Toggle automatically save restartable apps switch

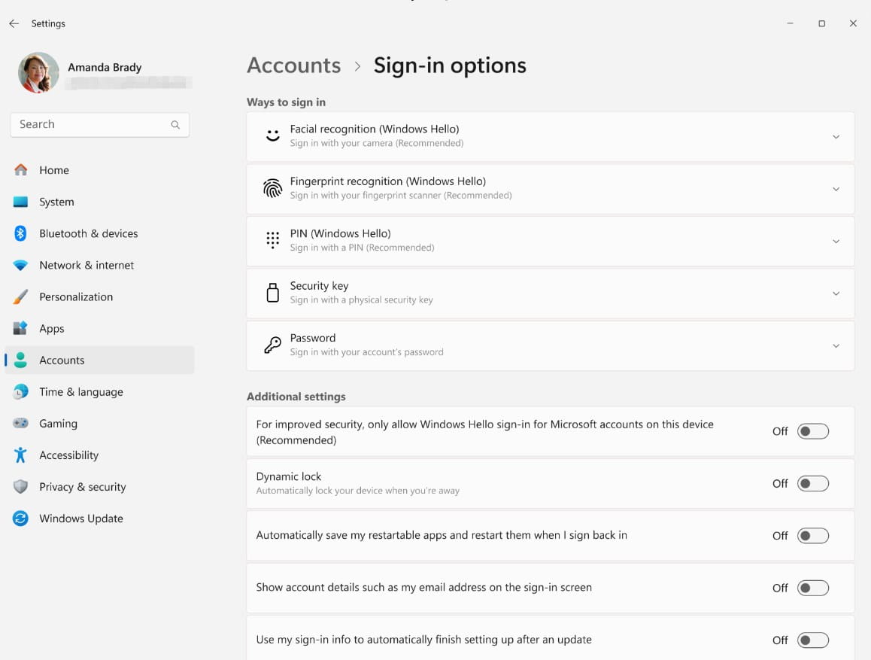pos(812,536)
